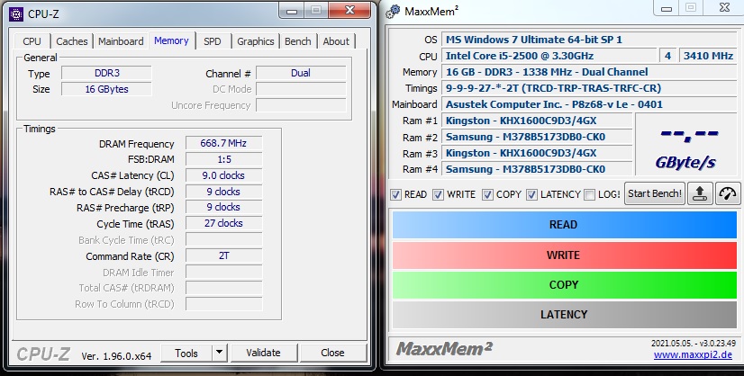
Task: Click the Validate button
Action: [x=263, y=353]
